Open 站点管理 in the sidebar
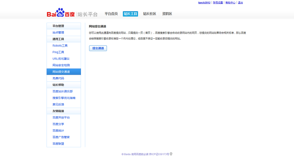 (58, 32)
